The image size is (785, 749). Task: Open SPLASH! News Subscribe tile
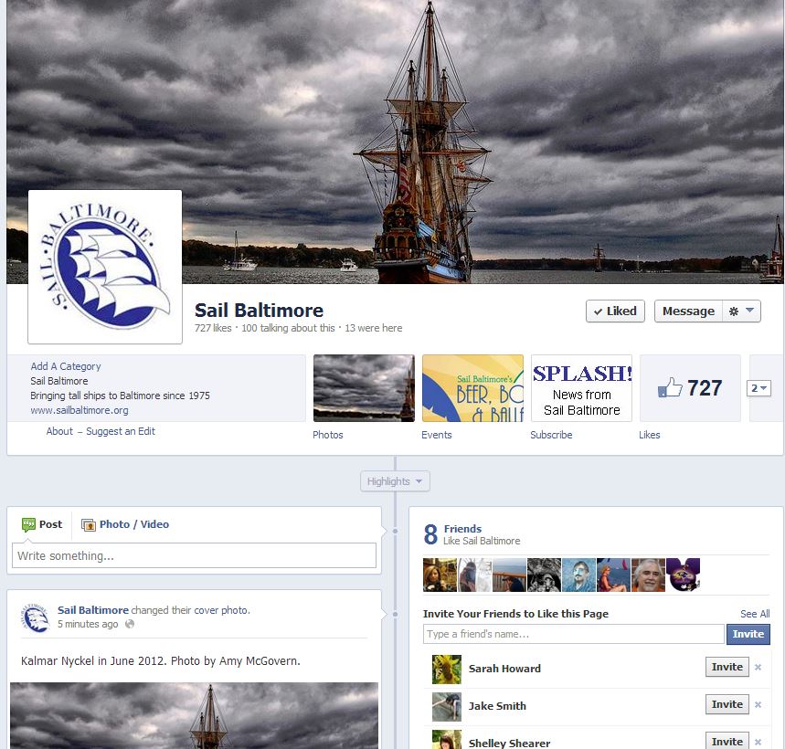582,388
